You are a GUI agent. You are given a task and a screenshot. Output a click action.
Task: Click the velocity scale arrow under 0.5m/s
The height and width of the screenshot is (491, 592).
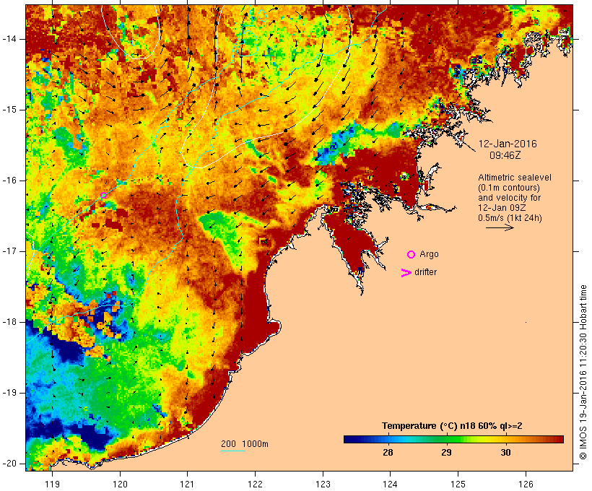click(500, 227)
